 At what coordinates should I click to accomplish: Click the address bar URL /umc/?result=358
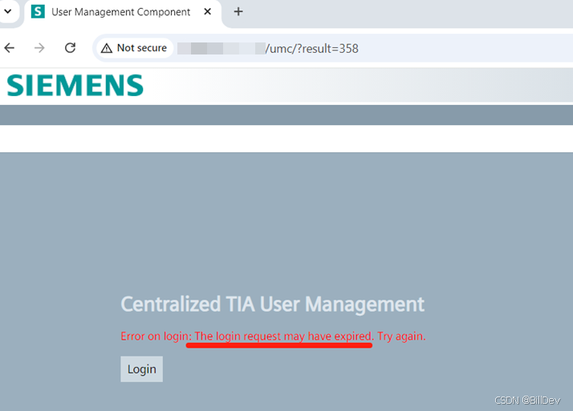[x=311, y=49]
